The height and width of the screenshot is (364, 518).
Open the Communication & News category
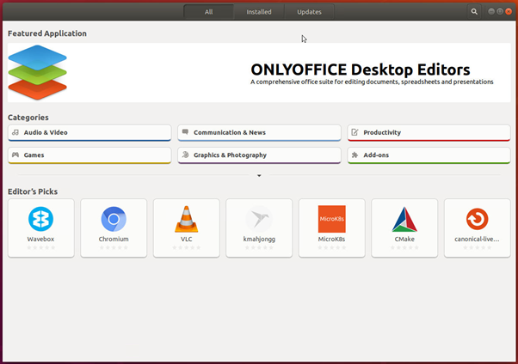click(259, 132)
